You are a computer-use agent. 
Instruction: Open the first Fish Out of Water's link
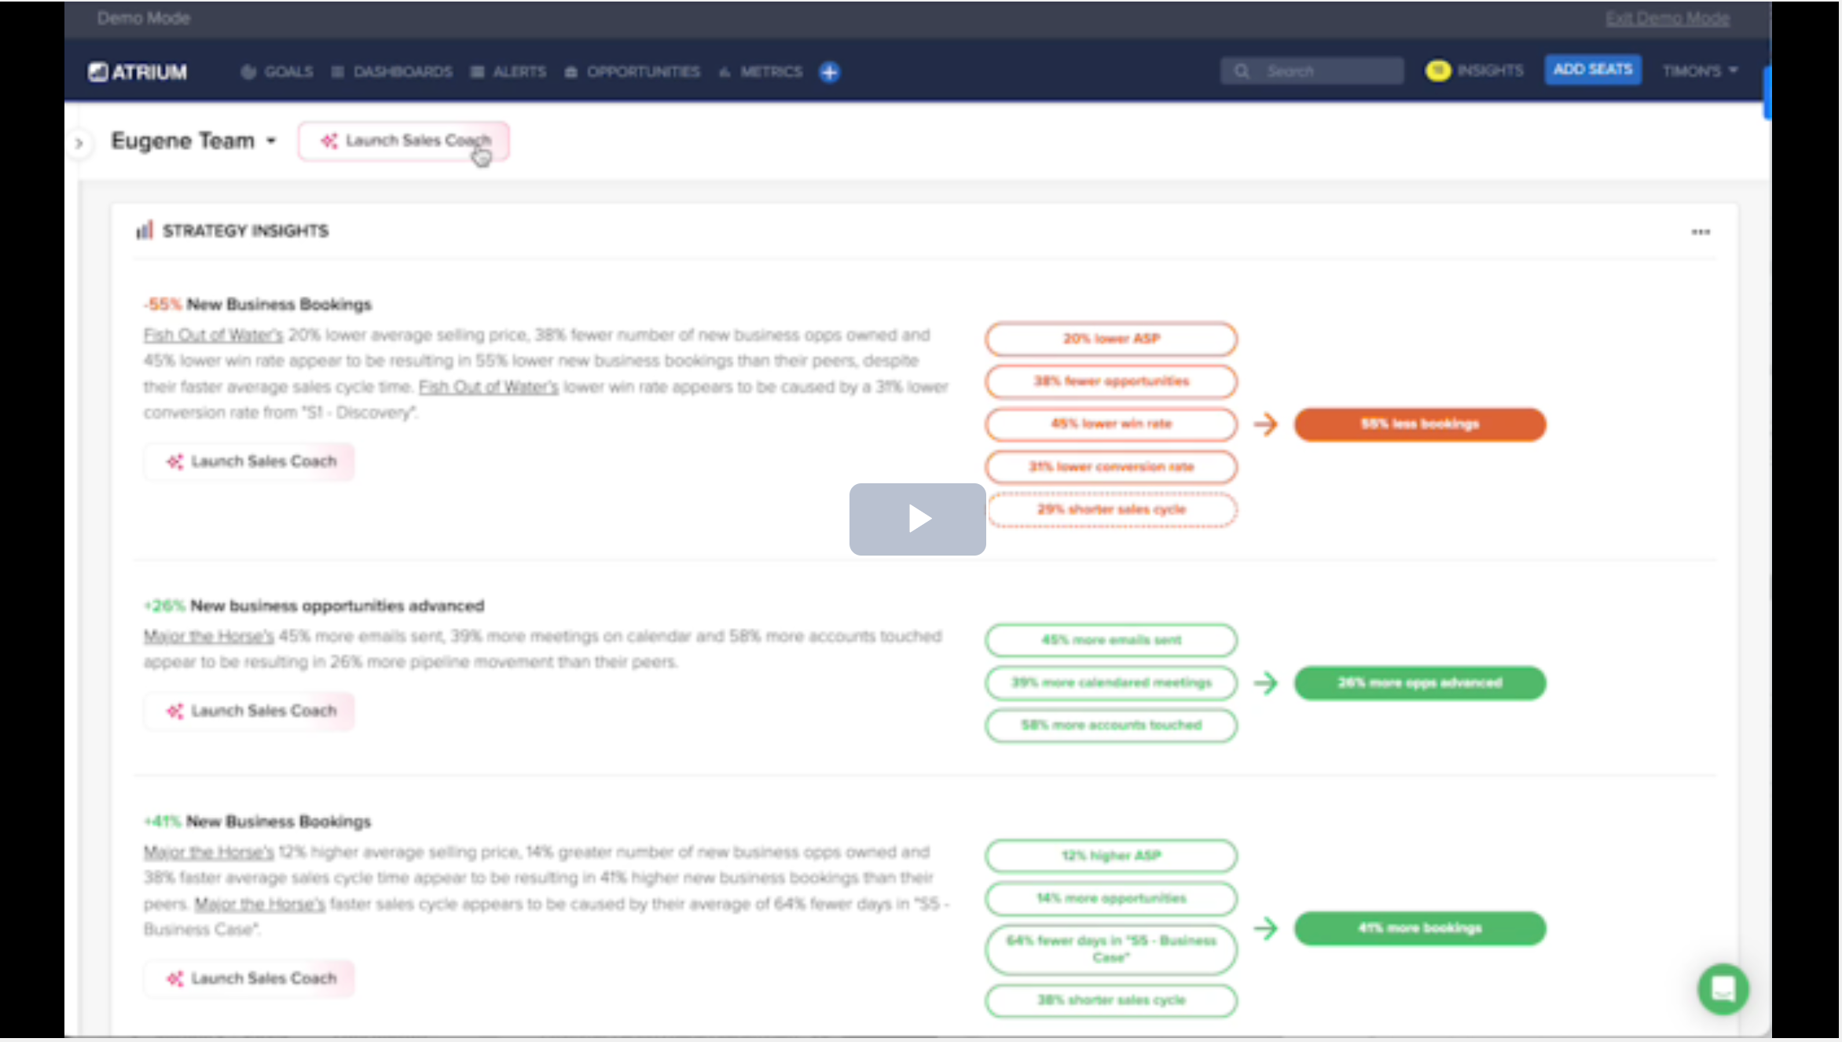point(213,335)
